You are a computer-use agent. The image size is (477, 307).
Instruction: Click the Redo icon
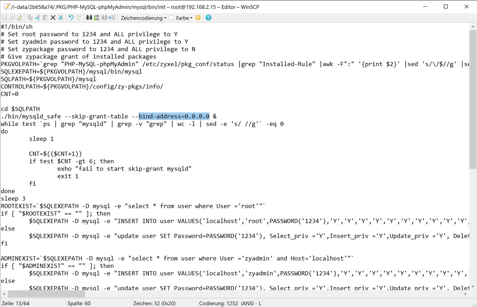[x=79, y=18]
